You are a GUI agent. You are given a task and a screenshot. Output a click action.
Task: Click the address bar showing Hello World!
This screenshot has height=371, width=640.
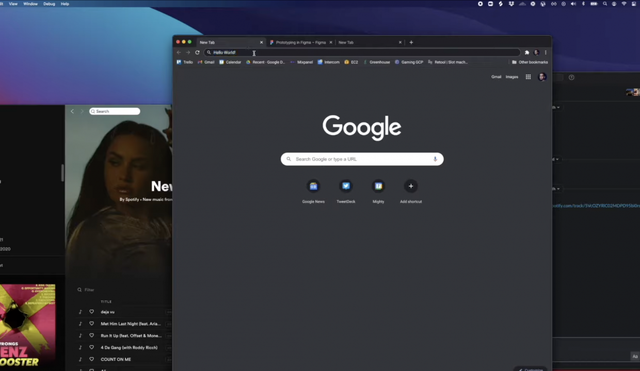(362, 53)
